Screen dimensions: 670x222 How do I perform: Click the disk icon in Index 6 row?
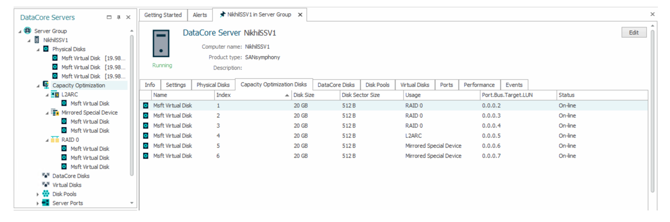(x=146, y=156)
